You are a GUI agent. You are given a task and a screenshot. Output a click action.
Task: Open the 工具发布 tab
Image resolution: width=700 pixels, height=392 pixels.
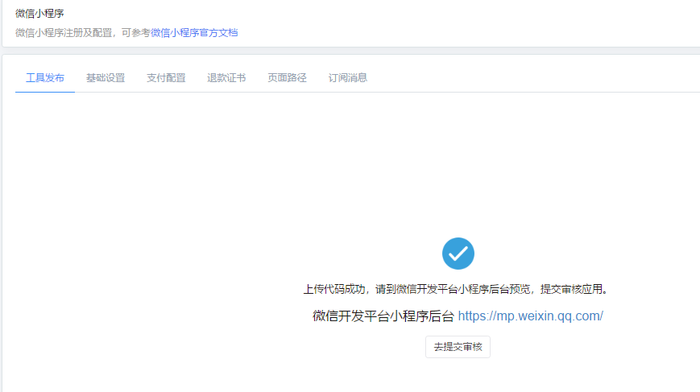(45, 77)
